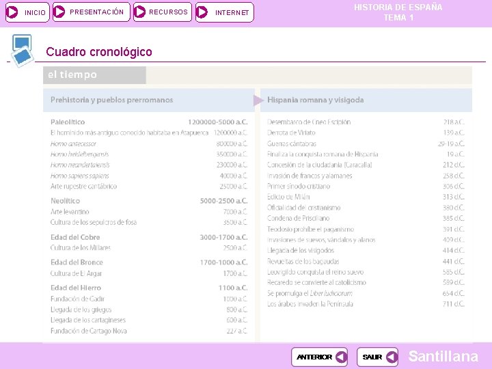
Task: Click 'Fundación de Gadir' entry
Action: pos(77,299)
